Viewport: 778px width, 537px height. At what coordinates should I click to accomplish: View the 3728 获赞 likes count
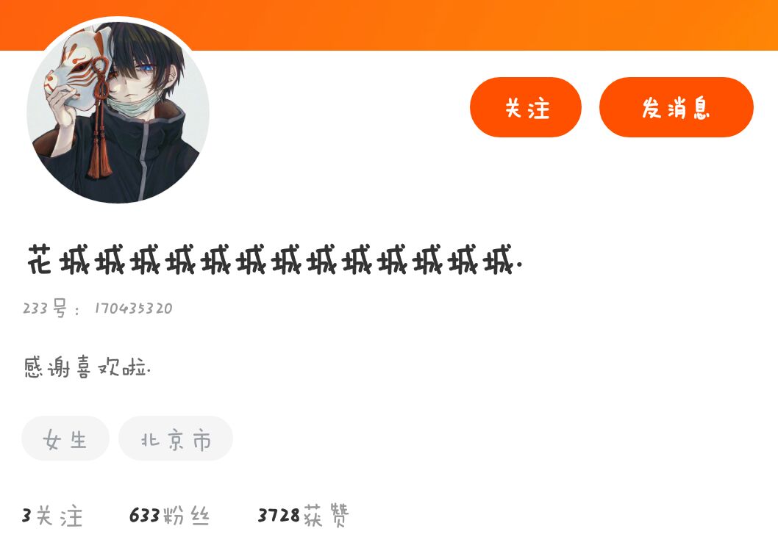[304, 516]
